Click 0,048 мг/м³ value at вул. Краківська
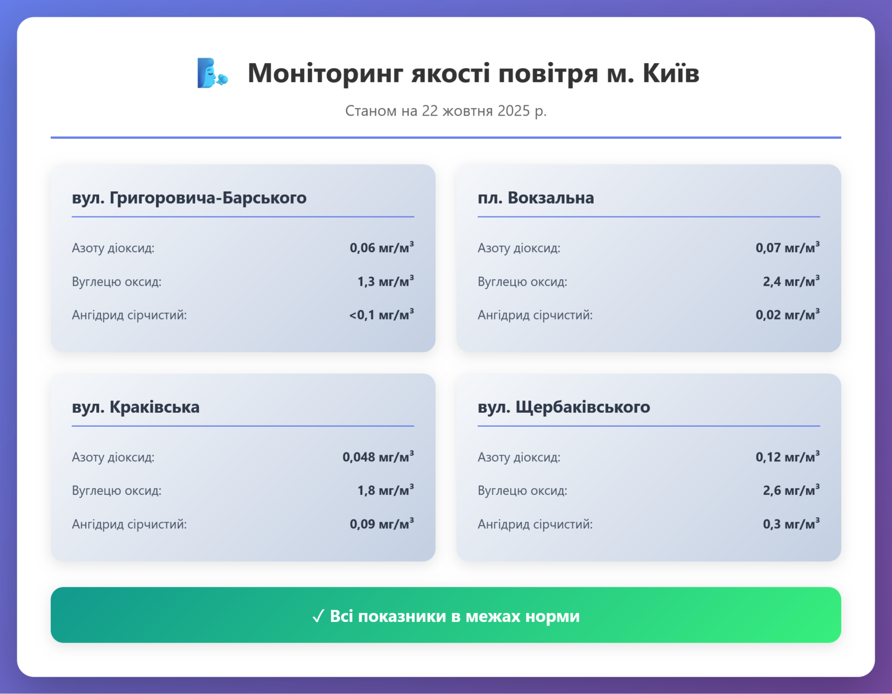 (x=378, y=457)
